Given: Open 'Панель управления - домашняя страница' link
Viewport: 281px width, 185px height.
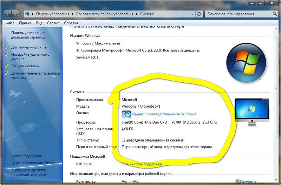Looking at the screenshot, I should click(29, 35).
